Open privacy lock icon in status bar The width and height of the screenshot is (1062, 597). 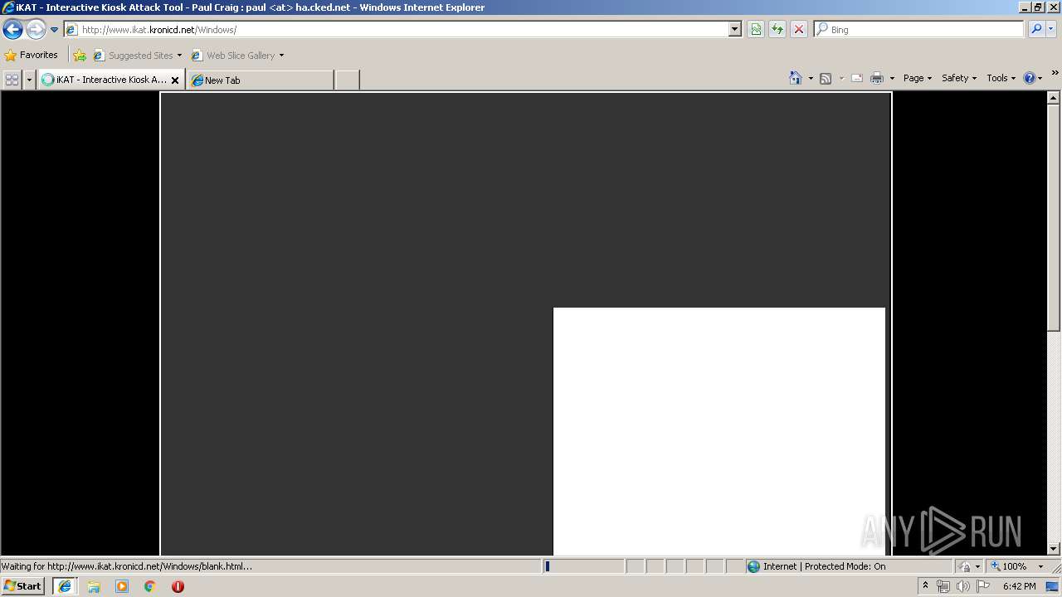pos(966,566)
